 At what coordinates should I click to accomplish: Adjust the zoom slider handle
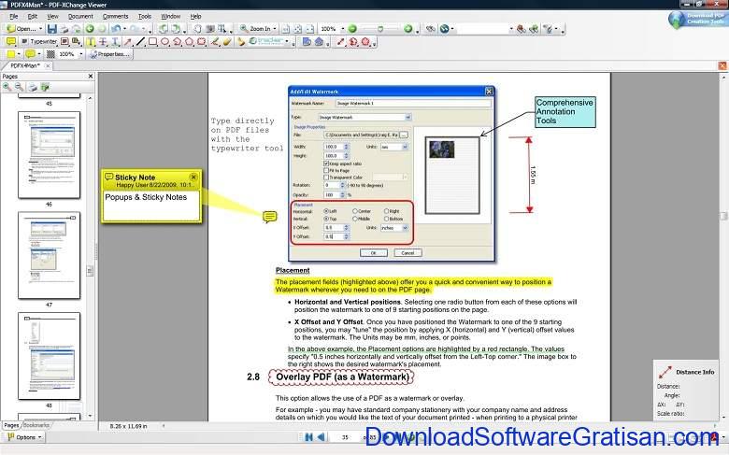coord(379,29)
